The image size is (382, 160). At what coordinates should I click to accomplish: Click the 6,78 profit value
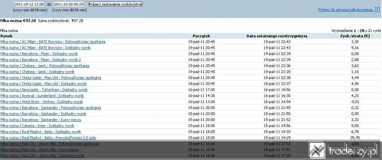coord(355,132)
